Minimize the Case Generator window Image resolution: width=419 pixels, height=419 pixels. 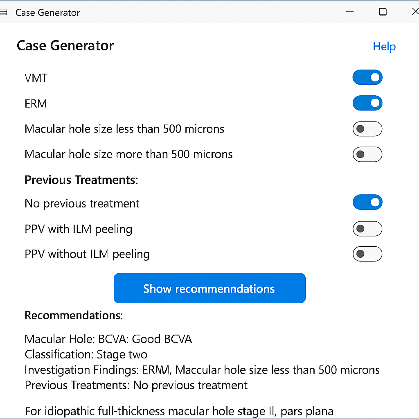350,12
